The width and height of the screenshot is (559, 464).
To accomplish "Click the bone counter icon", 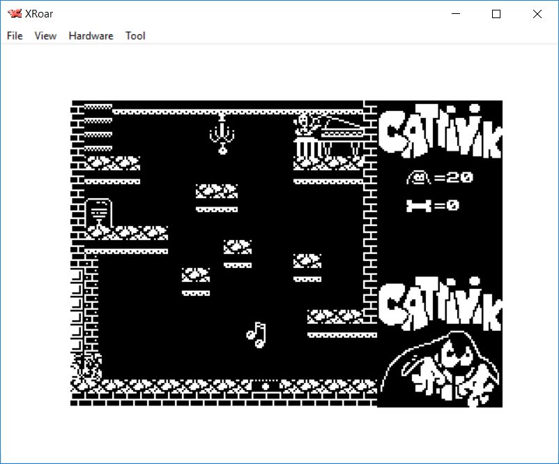I will (419, 206).
